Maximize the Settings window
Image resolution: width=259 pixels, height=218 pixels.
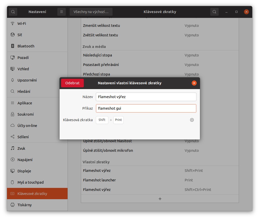point(236,12)
